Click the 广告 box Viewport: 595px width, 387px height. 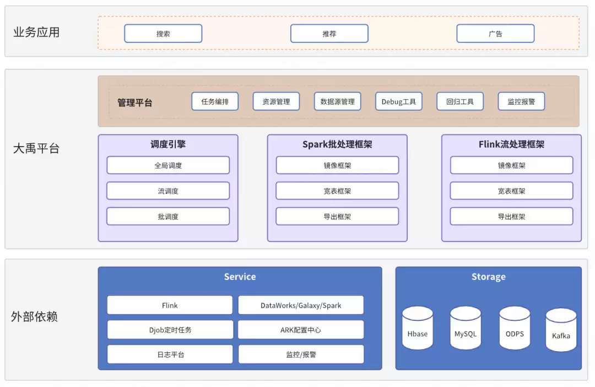(495, 34)
